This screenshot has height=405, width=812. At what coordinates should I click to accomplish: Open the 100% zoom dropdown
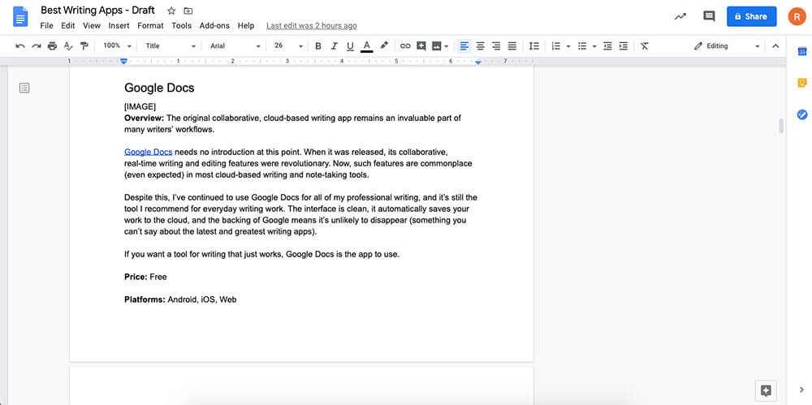117,46
